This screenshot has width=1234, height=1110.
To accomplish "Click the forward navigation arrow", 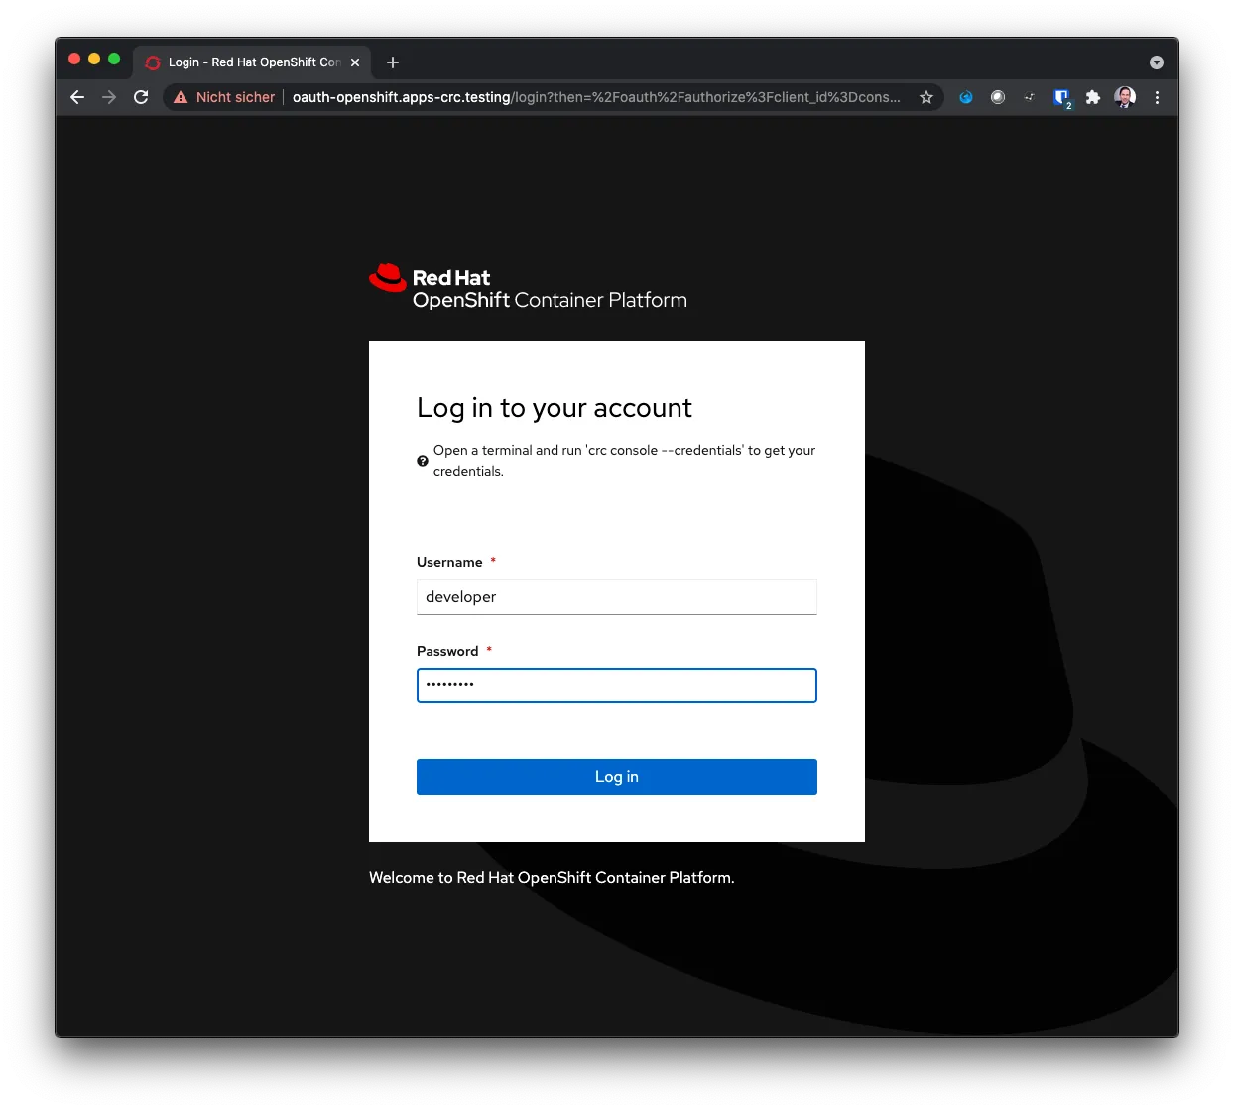I will coord(109,97).
